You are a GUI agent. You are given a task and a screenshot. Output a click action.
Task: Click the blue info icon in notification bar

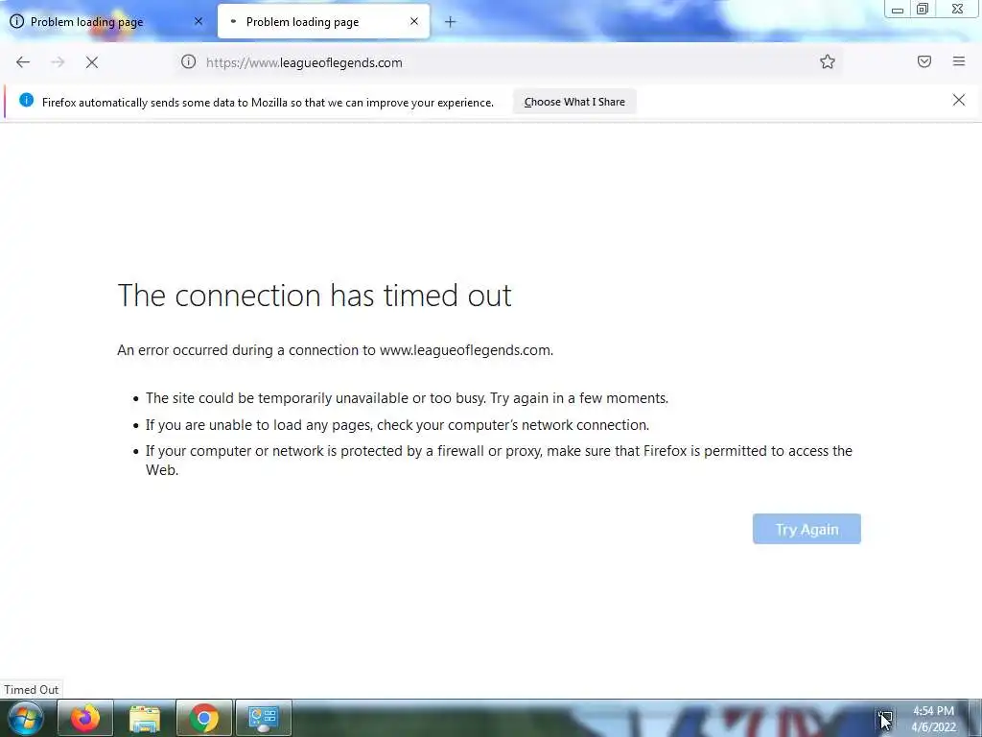(26, 100)
